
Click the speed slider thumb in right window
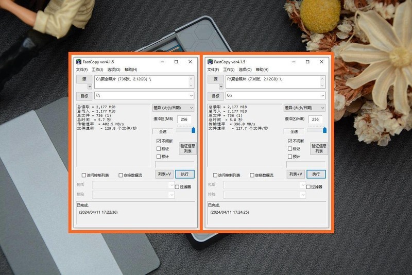[x=325, y=130]
